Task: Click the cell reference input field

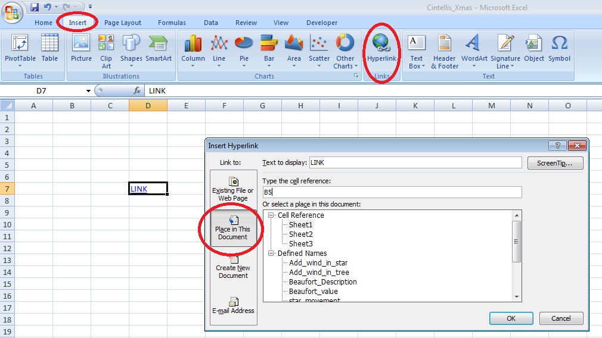Action: pos(392,192)
